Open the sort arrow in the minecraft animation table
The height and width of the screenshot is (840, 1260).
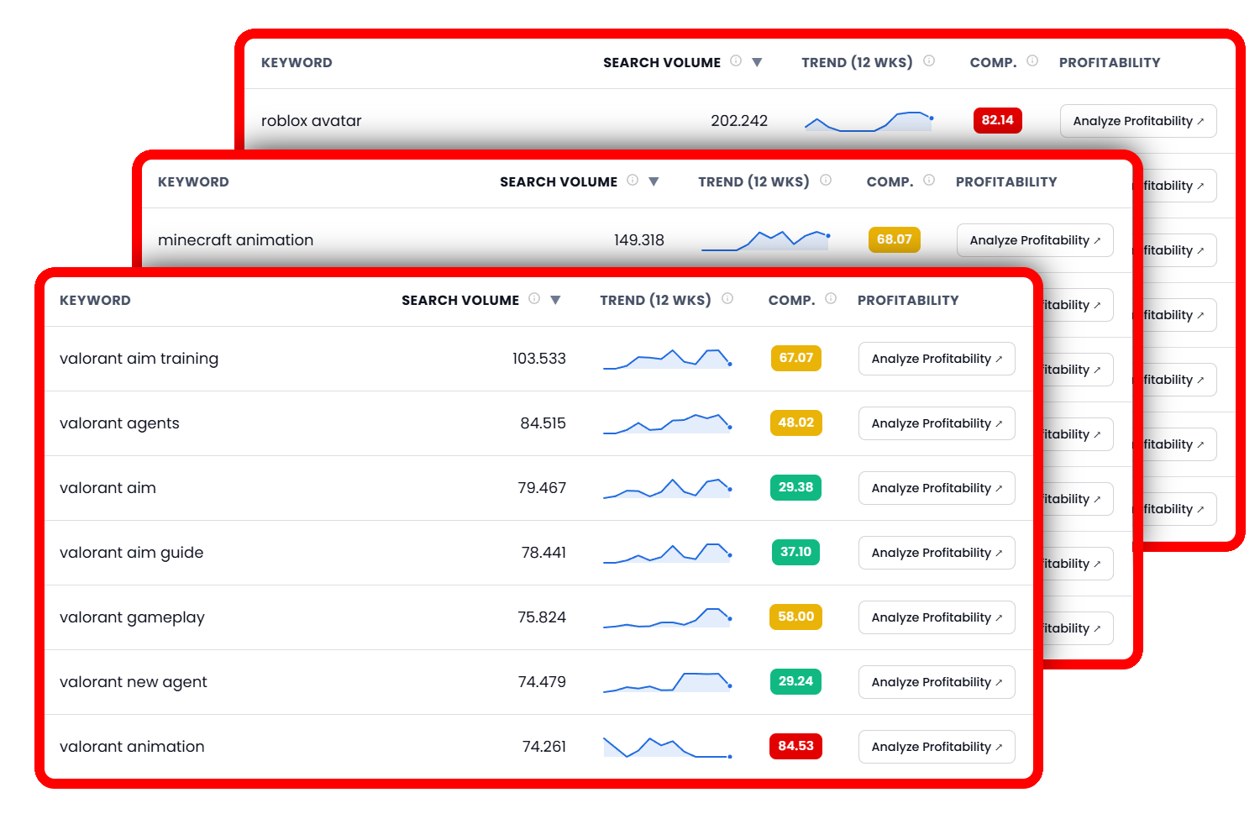pyautogui.click(x=654, y=181)
